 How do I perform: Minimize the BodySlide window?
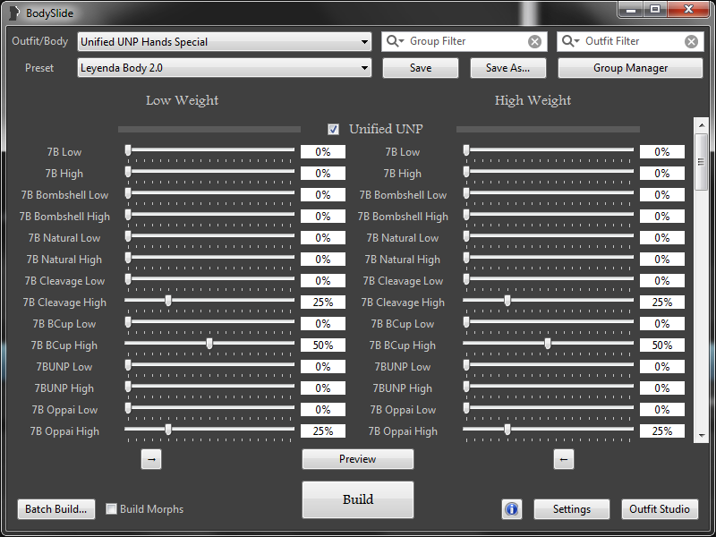click(631, 10)
